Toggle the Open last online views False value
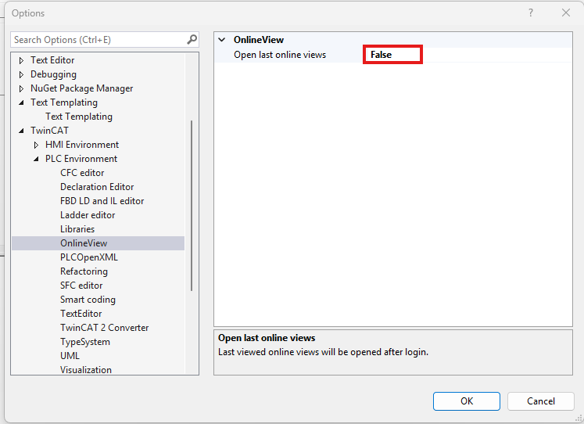Screen dimensions: 584x424 (392, 55)
